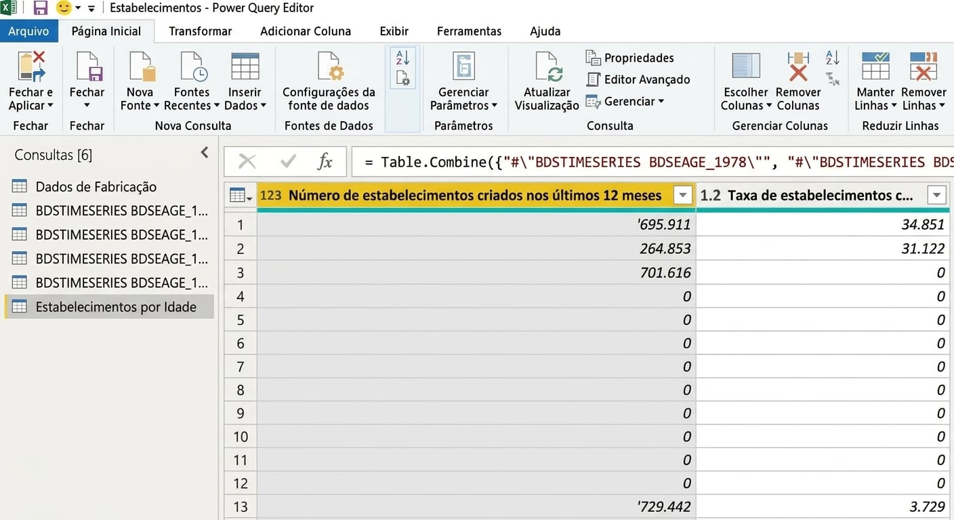Click the Nova Fonte document icon
Viewport: 954px width, 520px height.
pyautogui.click(x=141, y=66)
